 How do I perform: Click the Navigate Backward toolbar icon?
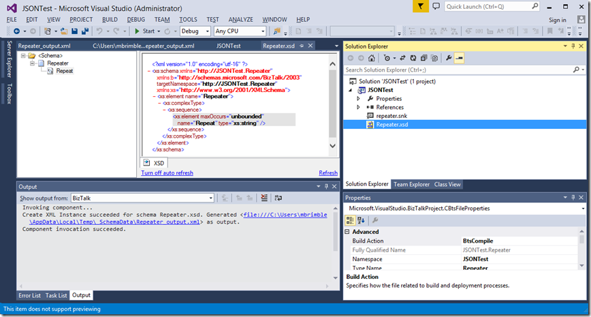coord(16,31)
